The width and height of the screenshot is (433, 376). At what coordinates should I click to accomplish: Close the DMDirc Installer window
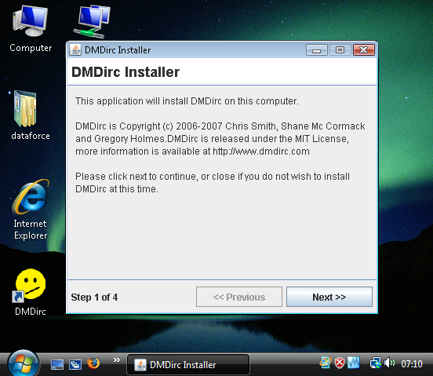(x=364, y=50)
